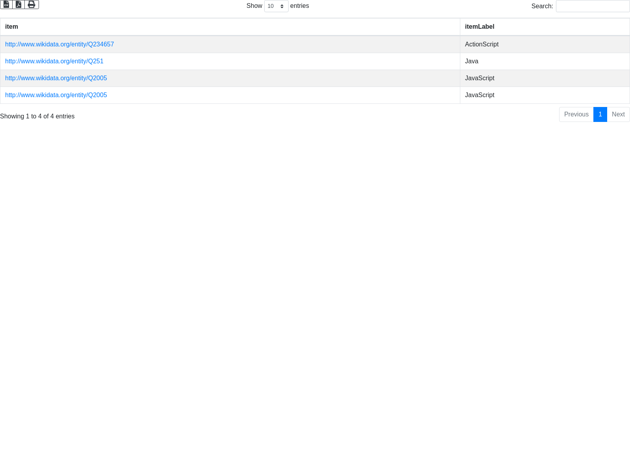This screenshot has height=472, width=630.
Task: Sort by the itemLabel column header
Action: pyautogui.click(x=479, y=27)
